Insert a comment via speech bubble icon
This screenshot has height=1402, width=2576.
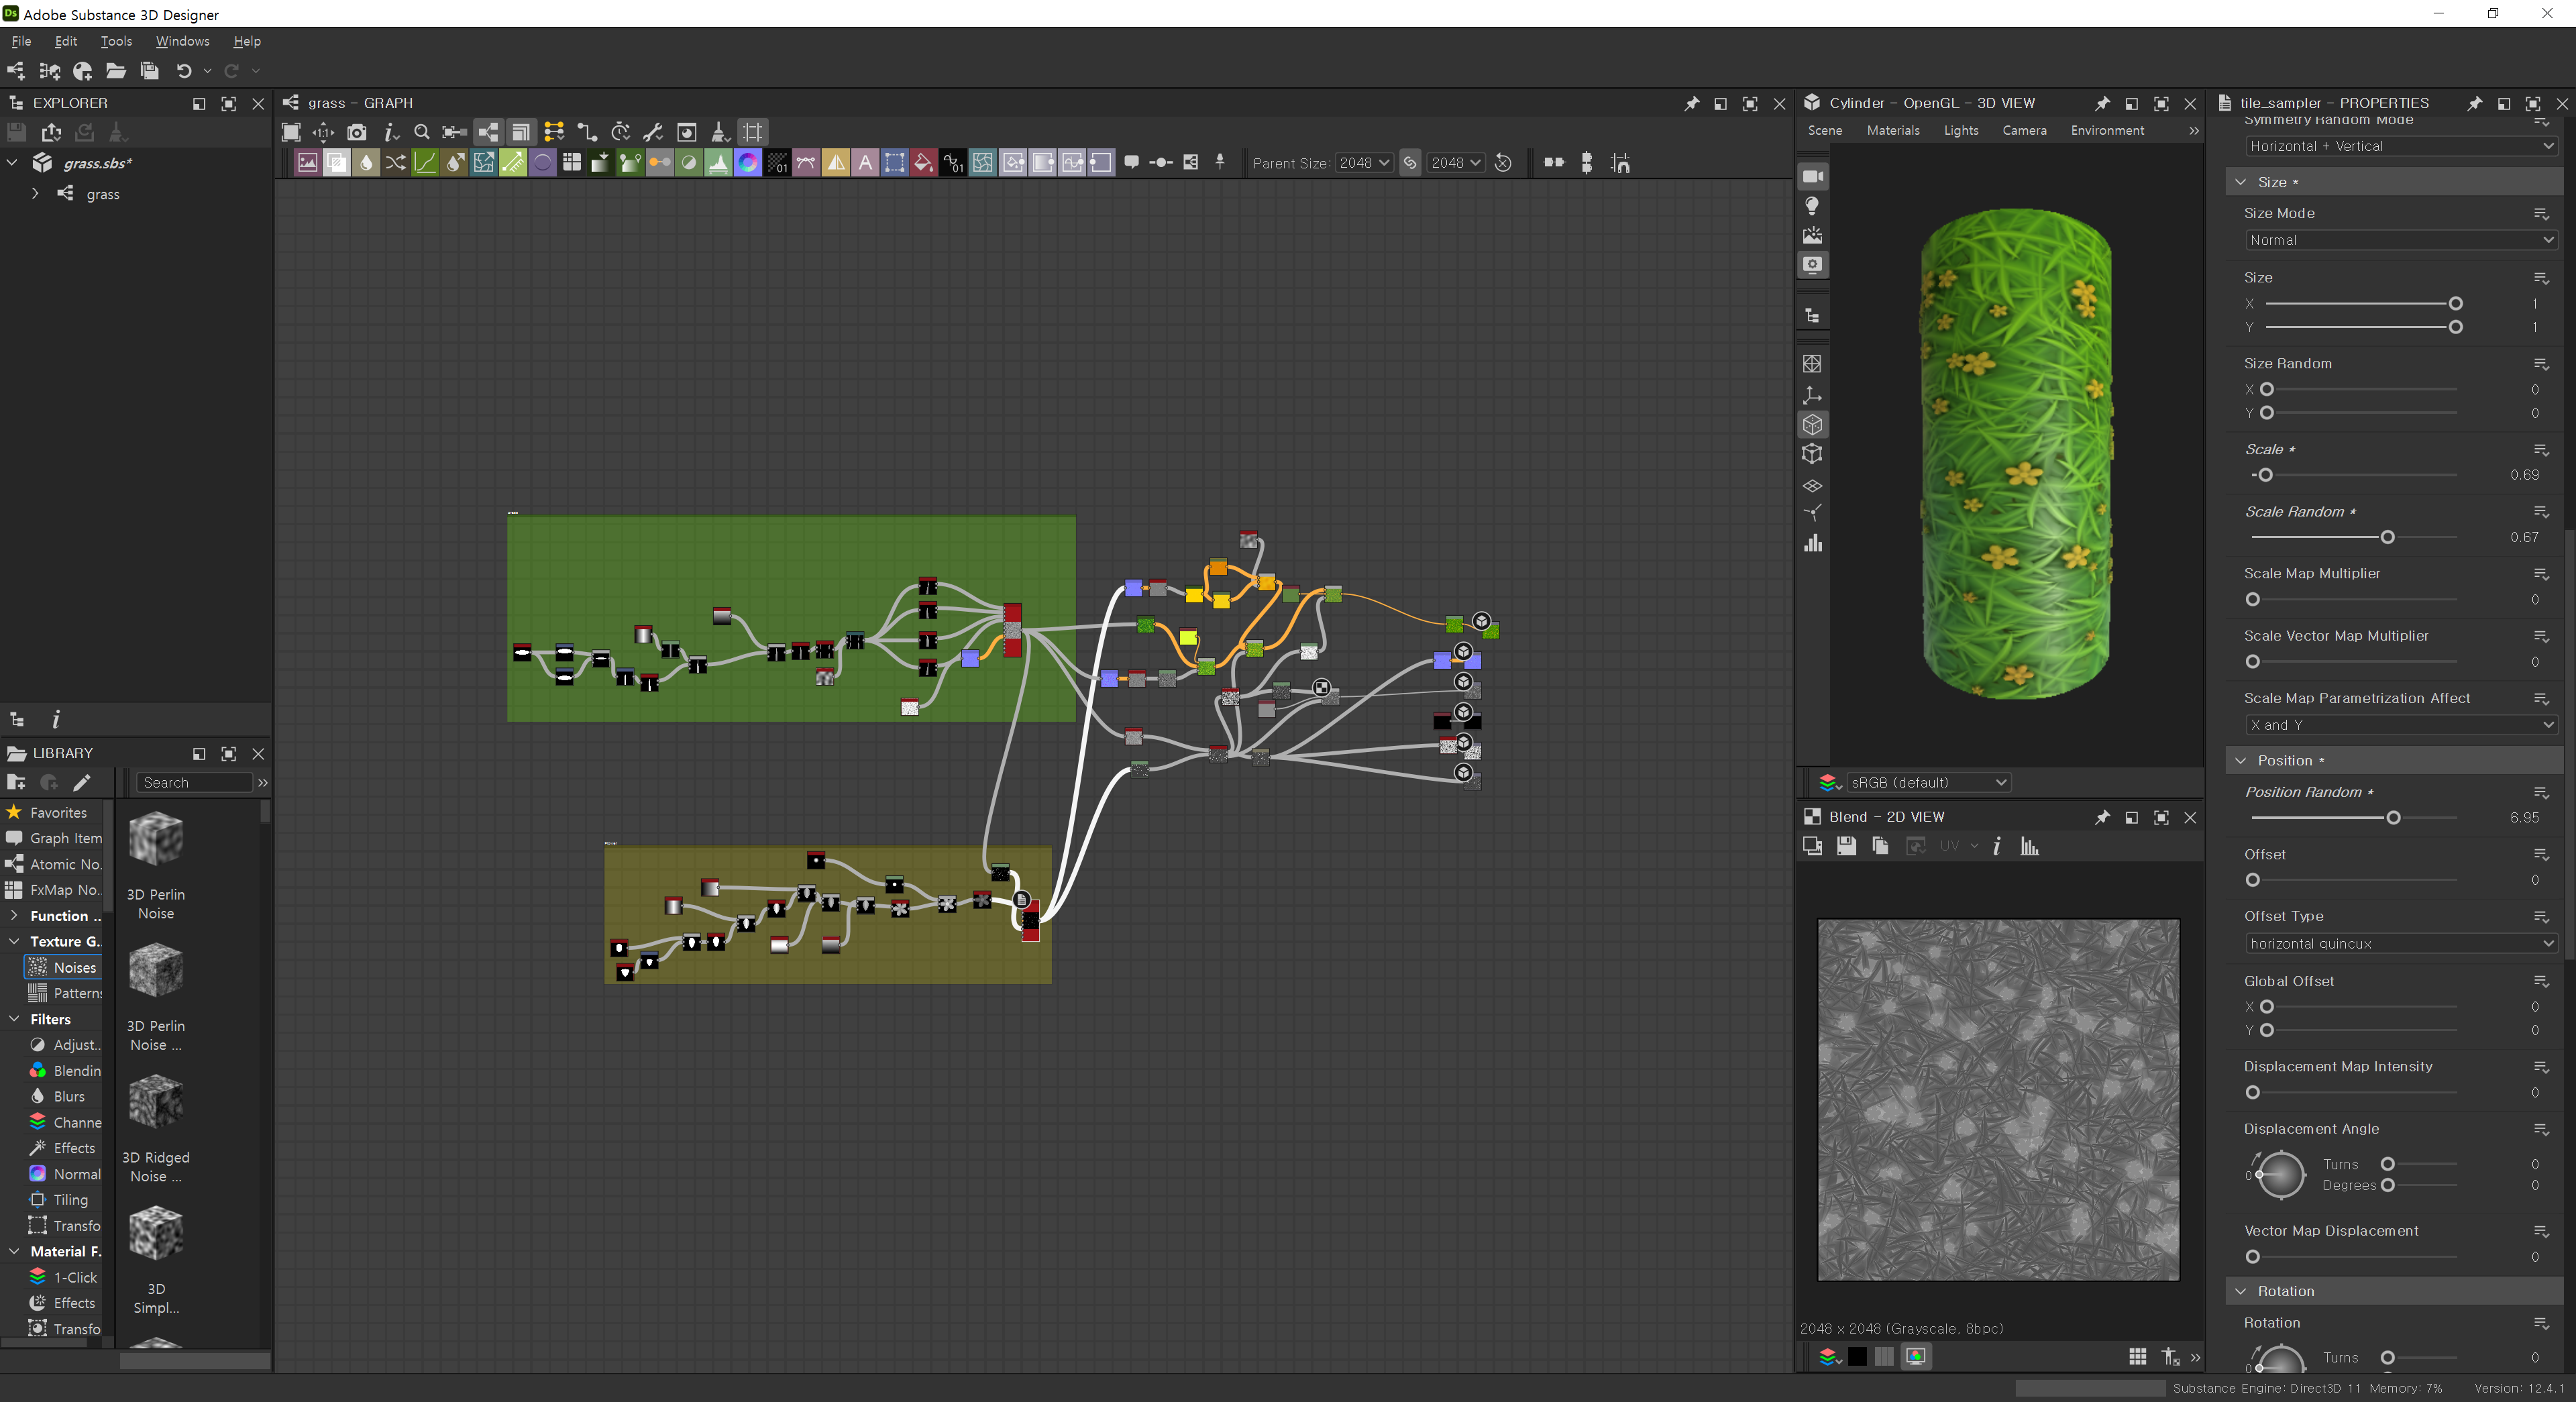[x=1131, y=162]
